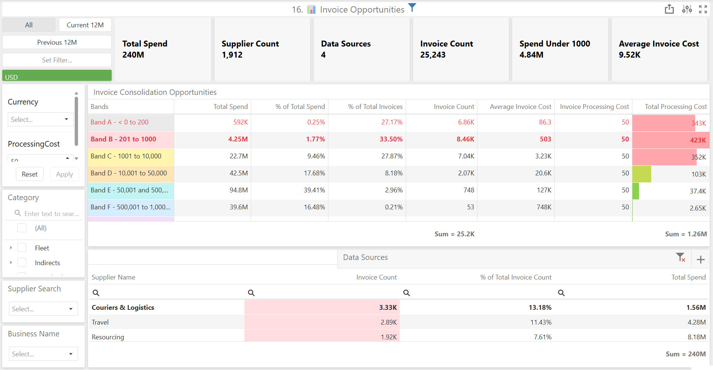Image resolution: width=713 pixels, height=370 pixels.
Task: Select Band E - 50,001 and 500 row
Action: coord(399,190)
